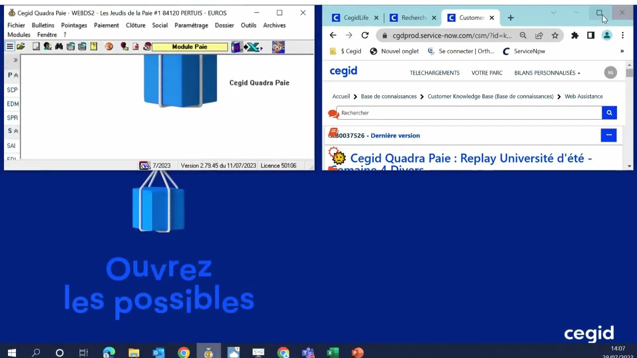
Task: Open the hamburger list icon in Quadra Paie toolbar
Action: [9, 47]
